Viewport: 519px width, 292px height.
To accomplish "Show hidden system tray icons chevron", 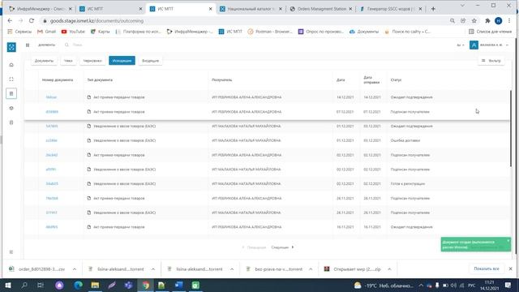I will pos(421,285).
